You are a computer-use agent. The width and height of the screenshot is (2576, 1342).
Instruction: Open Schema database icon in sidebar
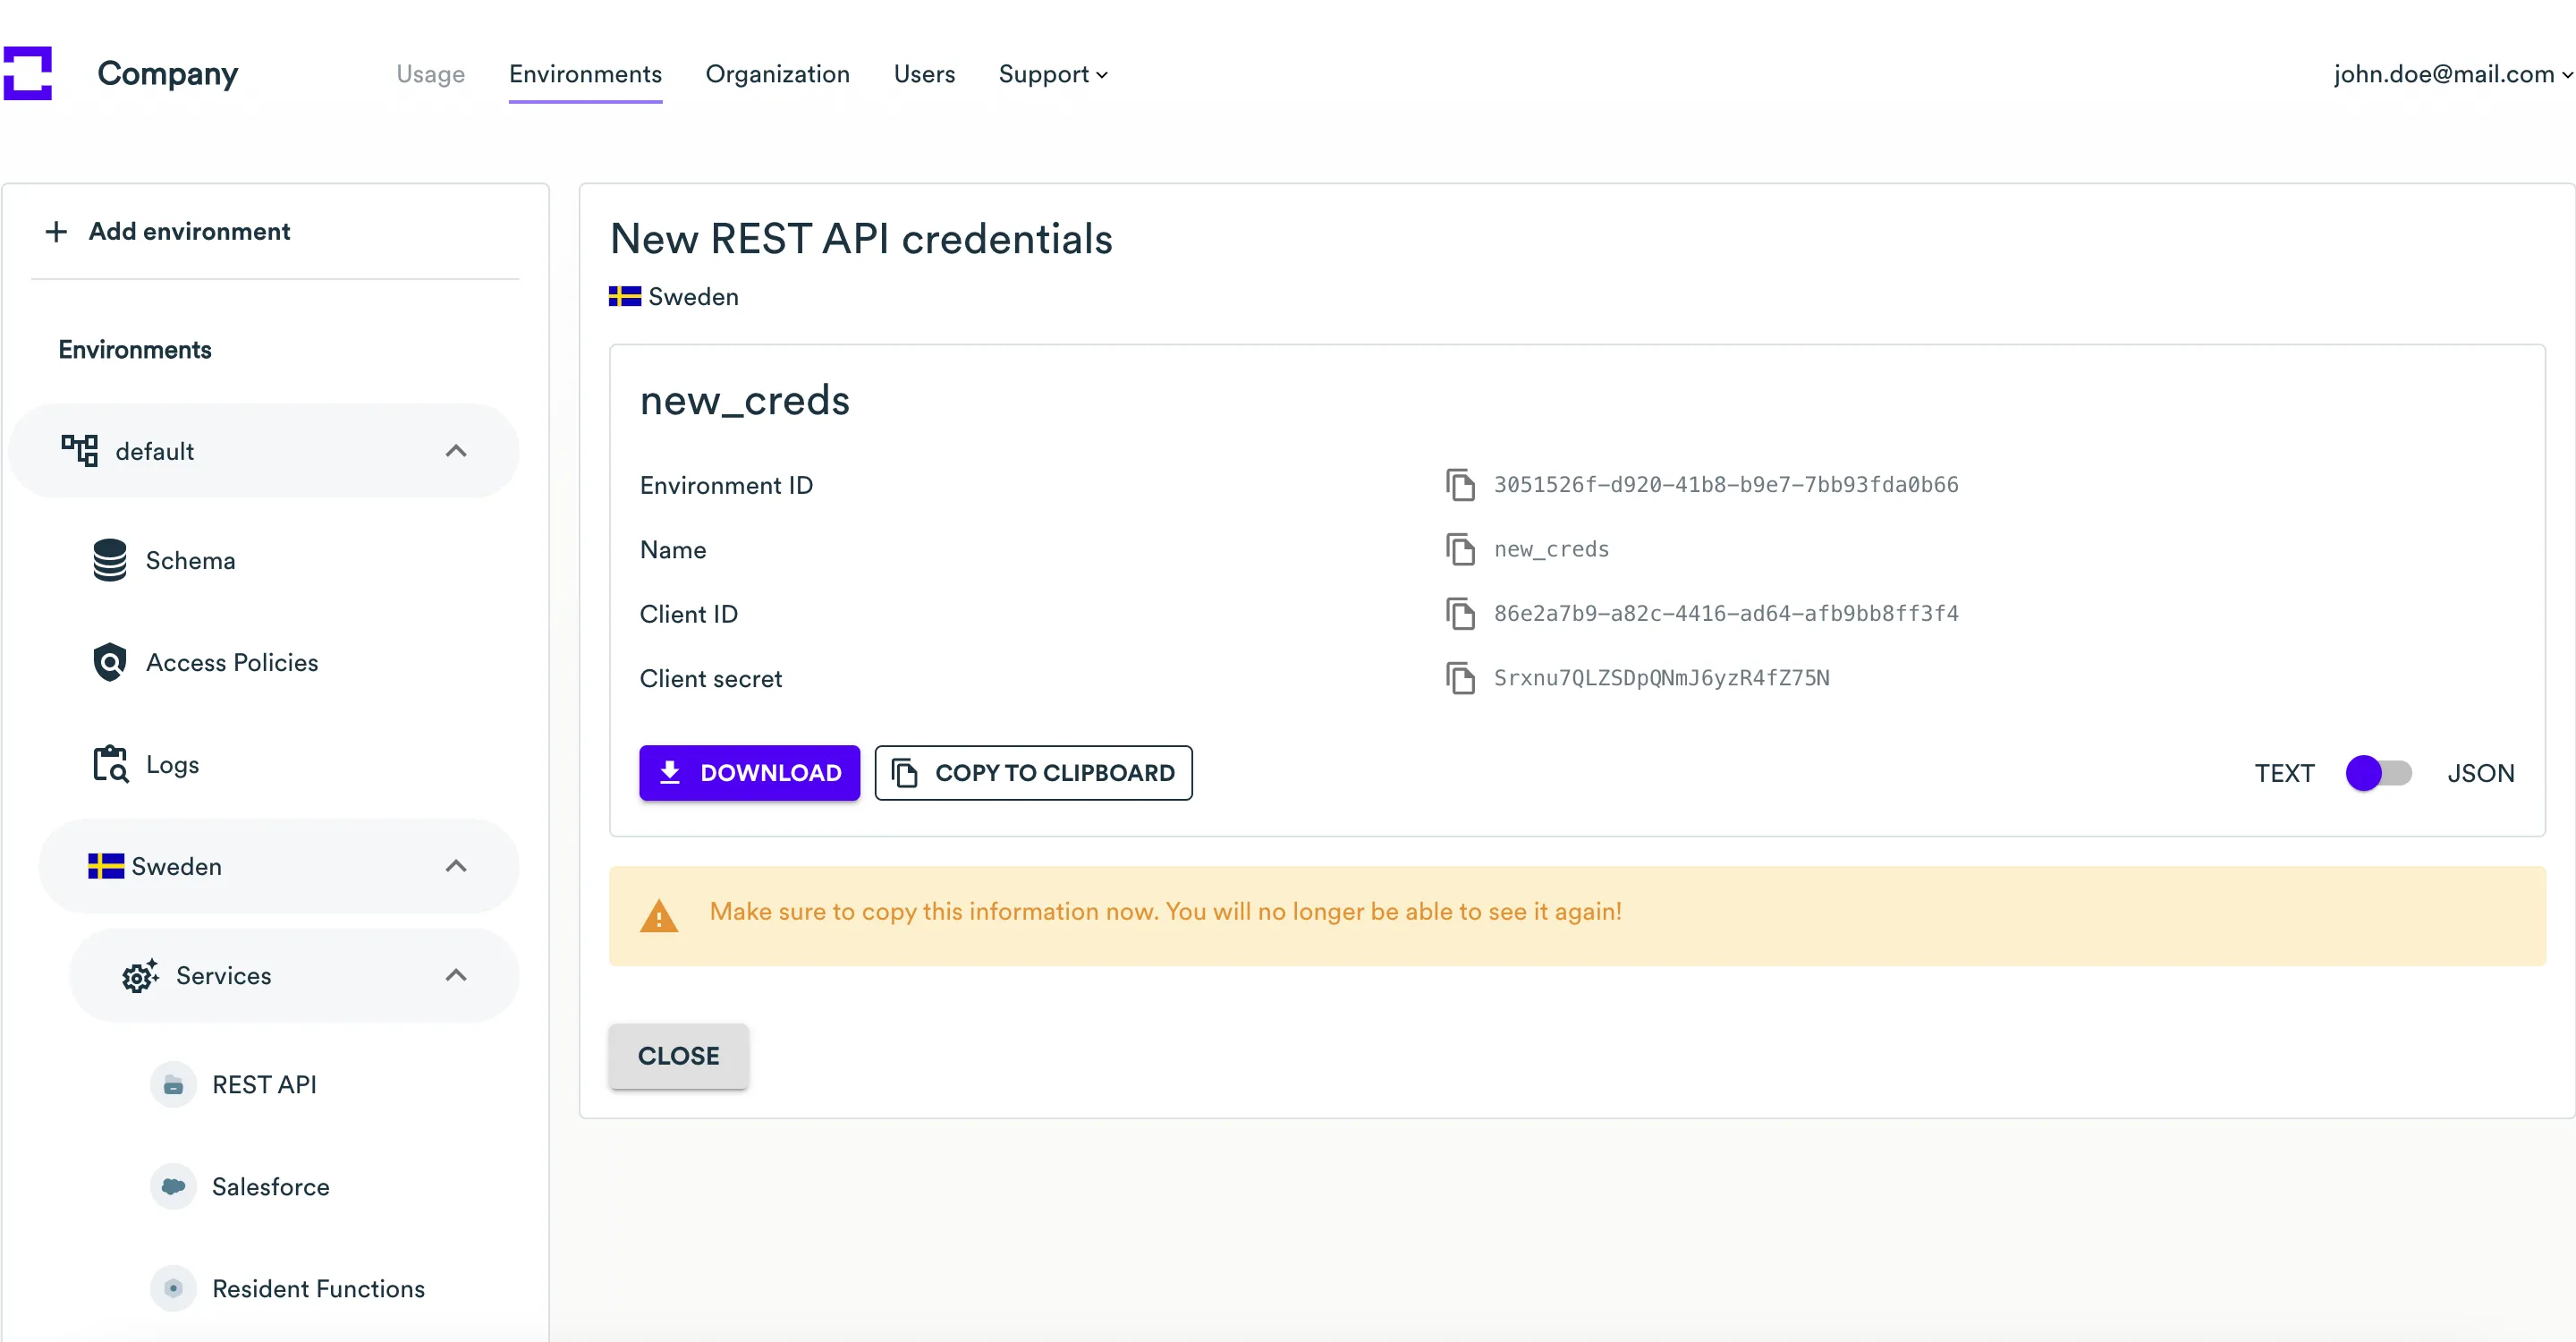pyautogui.click(x=109, y=560)
